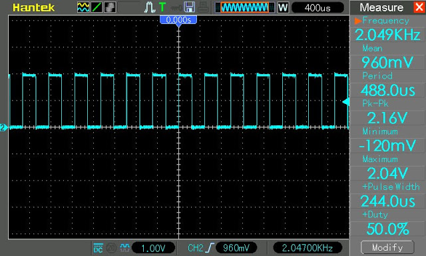Click the pulse waveform icon
426x256 pixels.
click(x=149, y=7)
